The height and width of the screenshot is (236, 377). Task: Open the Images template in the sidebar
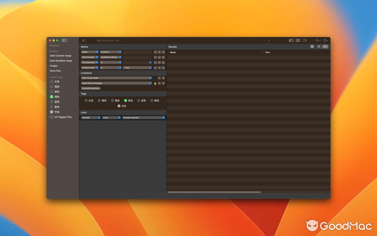(54, 65)
